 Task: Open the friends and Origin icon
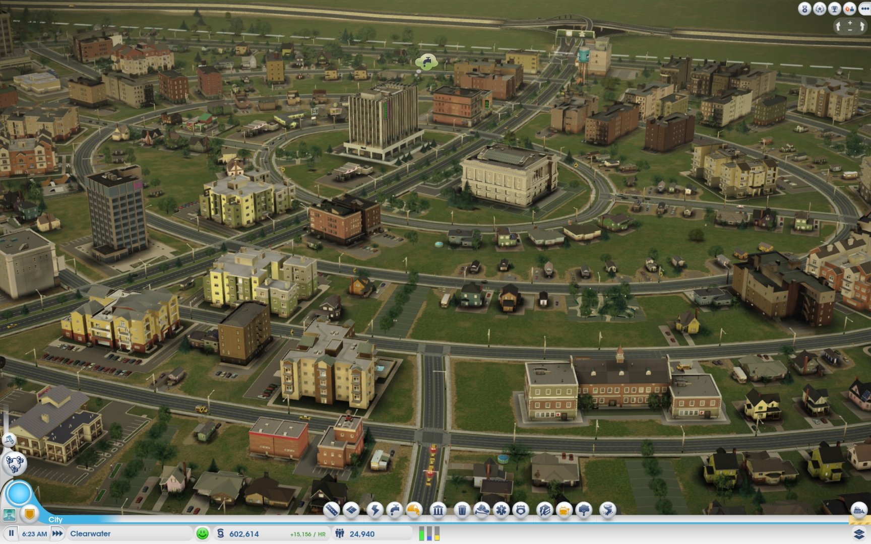tap(849, 9)
